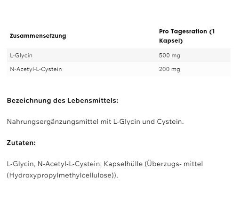
Task: Select the 200 mg value cell
Action: pos(169,69)
